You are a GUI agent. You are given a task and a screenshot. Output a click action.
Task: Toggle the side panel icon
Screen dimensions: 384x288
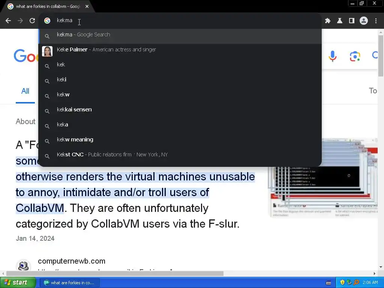point(352,21)
